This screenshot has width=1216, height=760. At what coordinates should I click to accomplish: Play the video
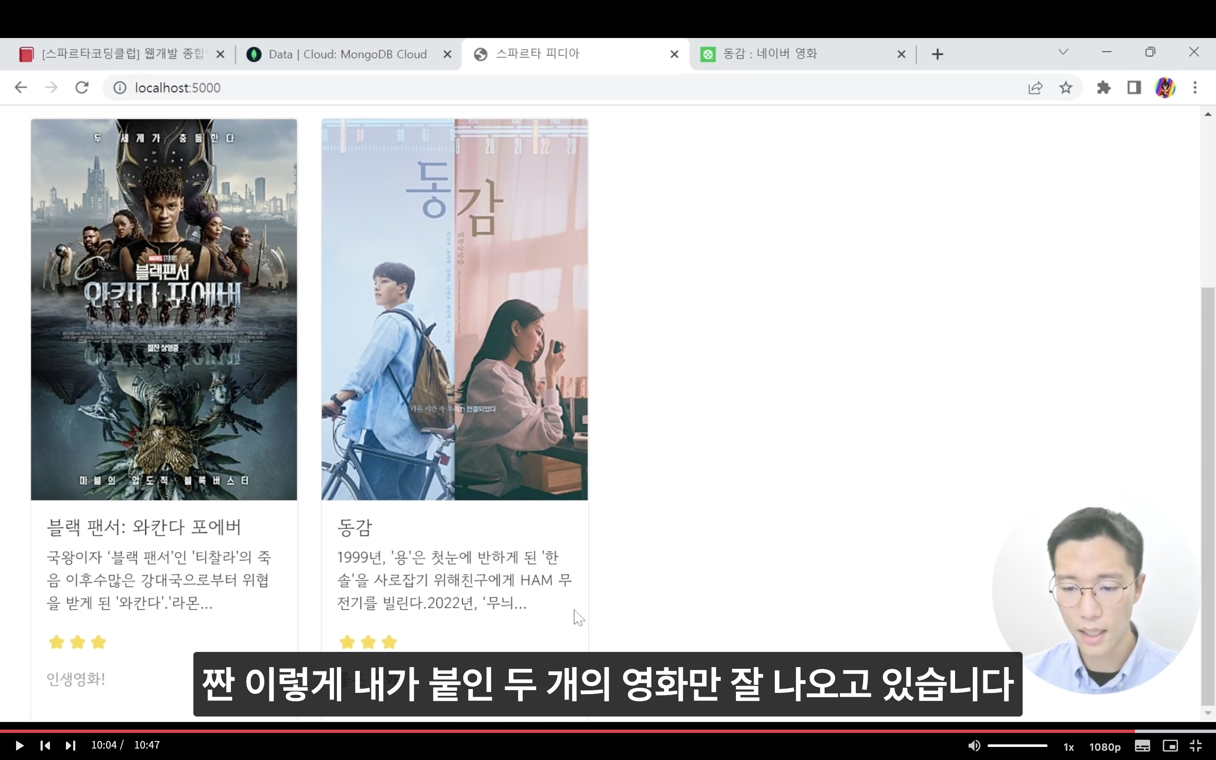point(19,745)
